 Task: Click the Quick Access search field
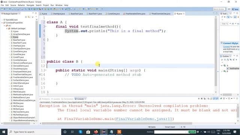(219, 9)
